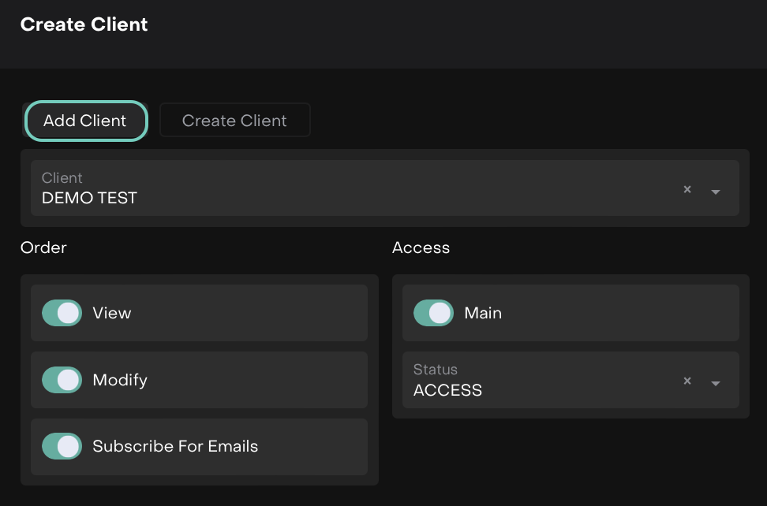
Task: Click the Create Client page title
Action: [x=84, y=24]
